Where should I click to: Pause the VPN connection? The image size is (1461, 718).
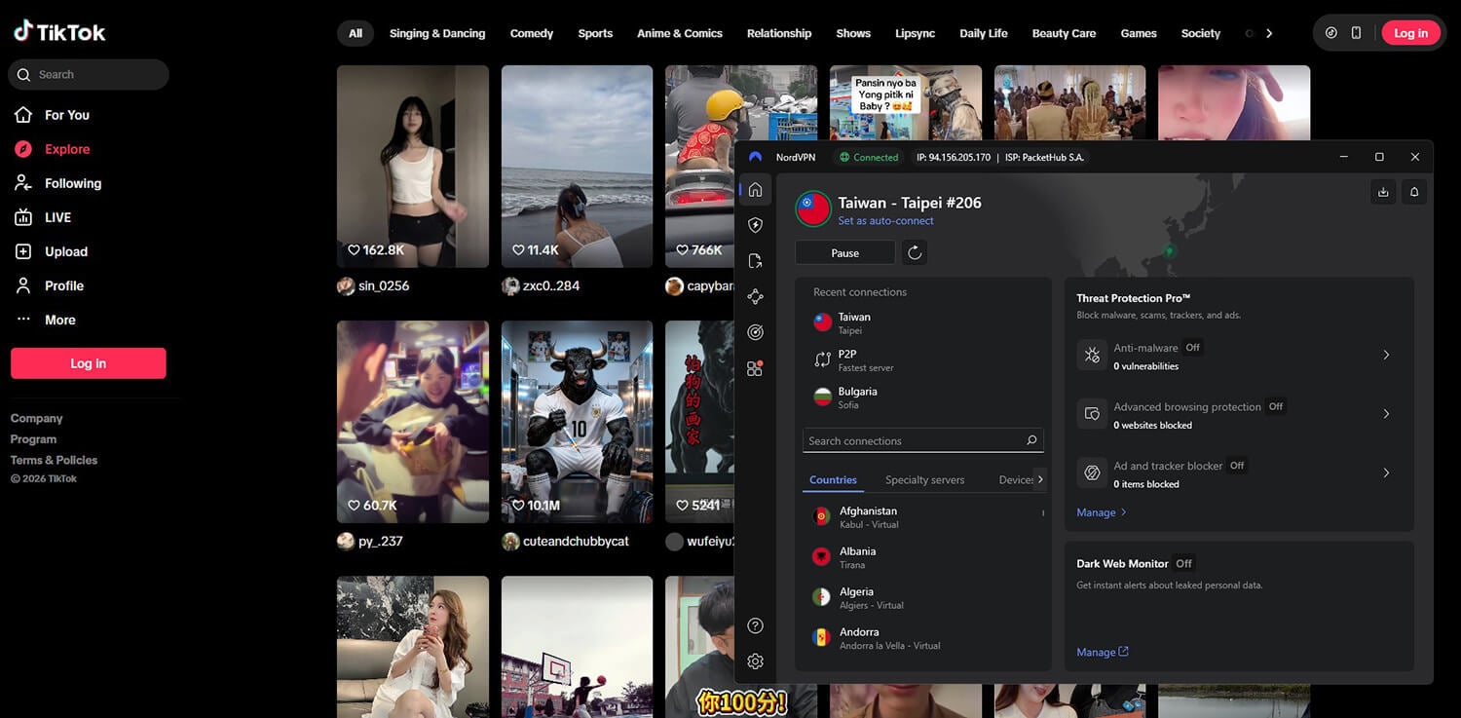(x=843, y=252)
